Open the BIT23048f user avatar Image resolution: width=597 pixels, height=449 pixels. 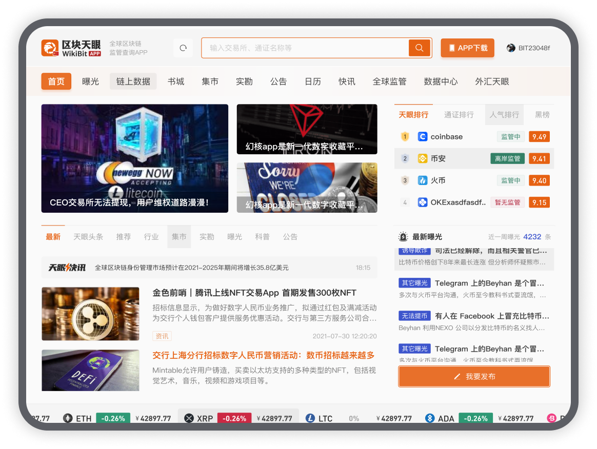tap(511, 48)
